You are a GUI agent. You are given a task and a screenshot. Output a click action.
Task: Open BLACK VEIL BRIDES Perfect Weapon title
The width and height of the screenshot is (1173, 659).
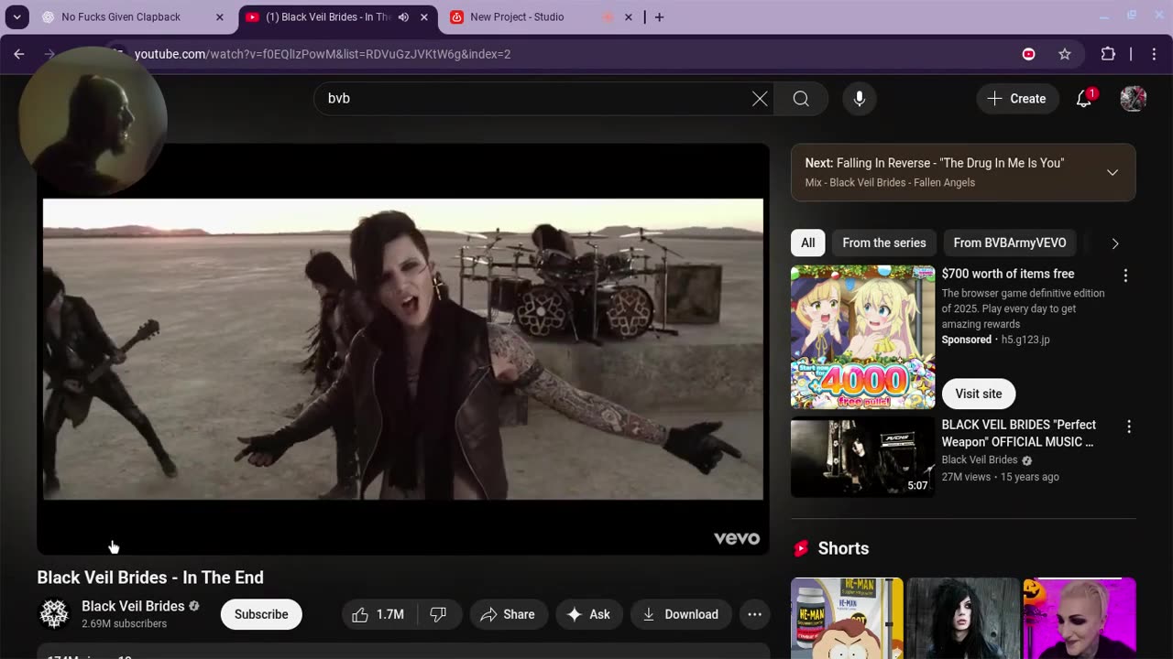tap(1019, 433)
